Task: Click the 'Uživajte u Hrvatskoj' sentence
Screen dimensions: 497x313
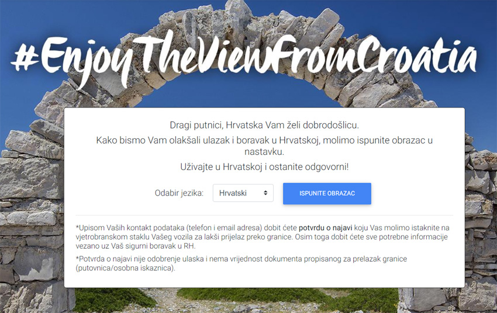Action: [264, 167]
